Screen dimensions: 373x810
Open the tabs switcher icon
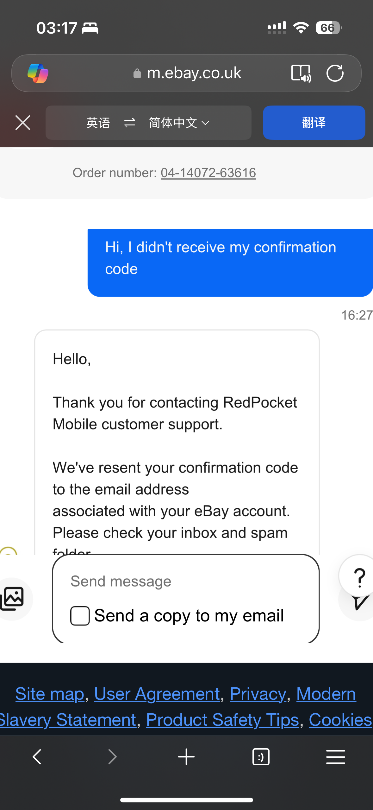(261, 757)
